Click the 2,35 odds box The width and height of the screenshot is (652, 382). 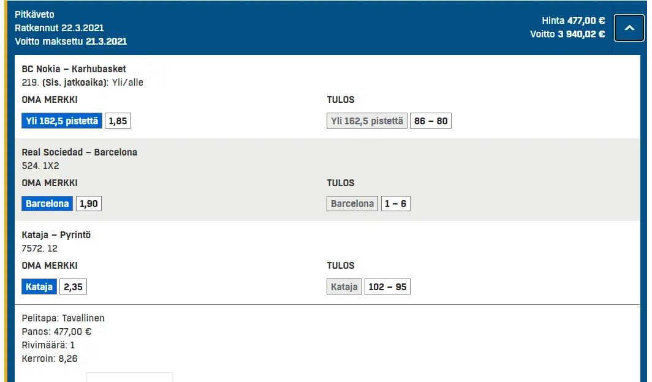(x=73, y=286)
